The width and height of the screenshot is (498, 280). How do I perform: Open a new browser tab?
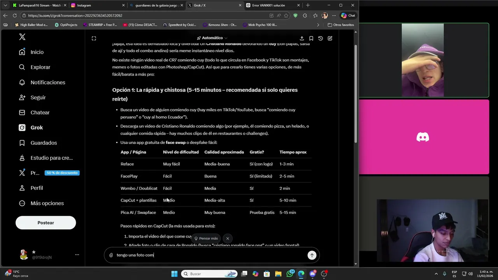point(308,5)
